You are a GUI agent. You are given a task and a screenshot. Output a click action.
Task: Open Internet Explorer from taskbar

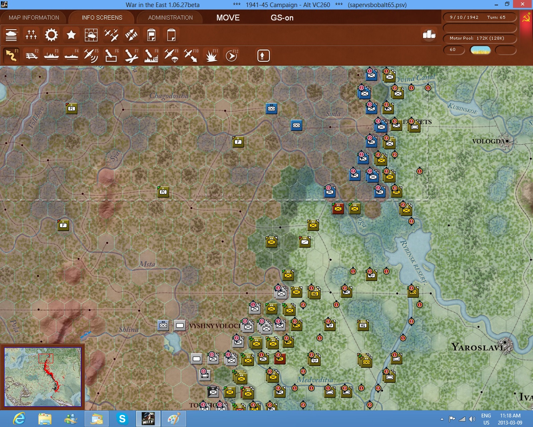[20, 419]
